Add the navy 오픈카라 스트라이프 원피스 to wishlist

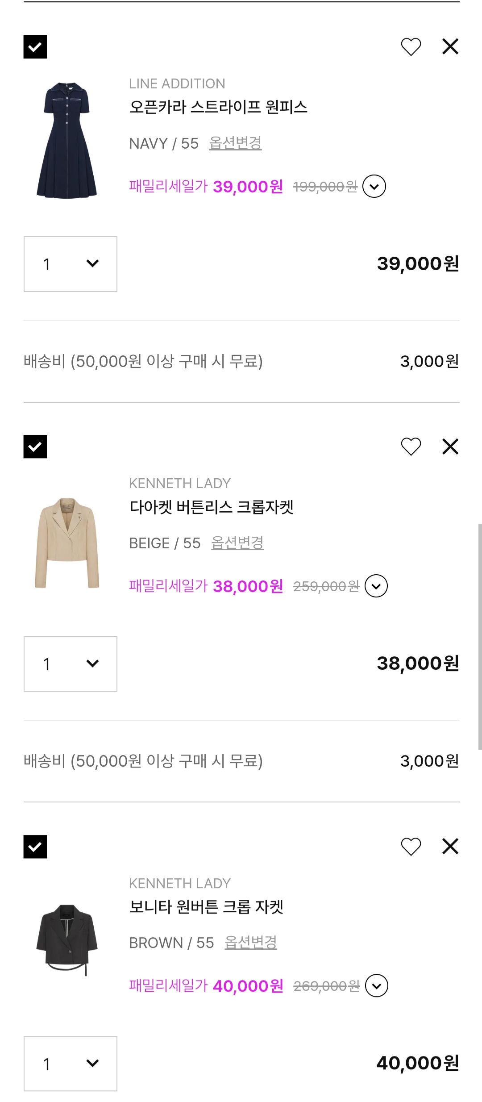(x=411, y=47)
